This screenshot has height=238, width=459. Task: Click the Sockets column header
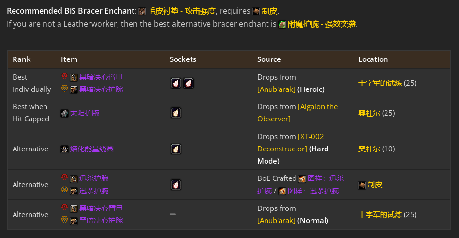coord(183,59)
